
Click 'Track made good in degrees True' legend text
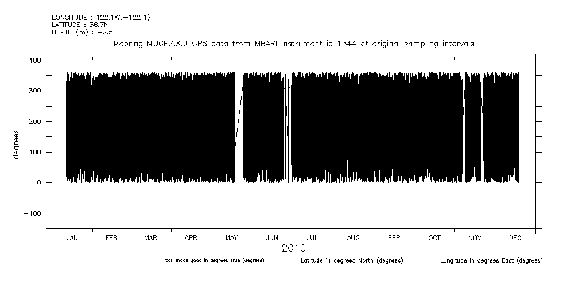point(212,260)
